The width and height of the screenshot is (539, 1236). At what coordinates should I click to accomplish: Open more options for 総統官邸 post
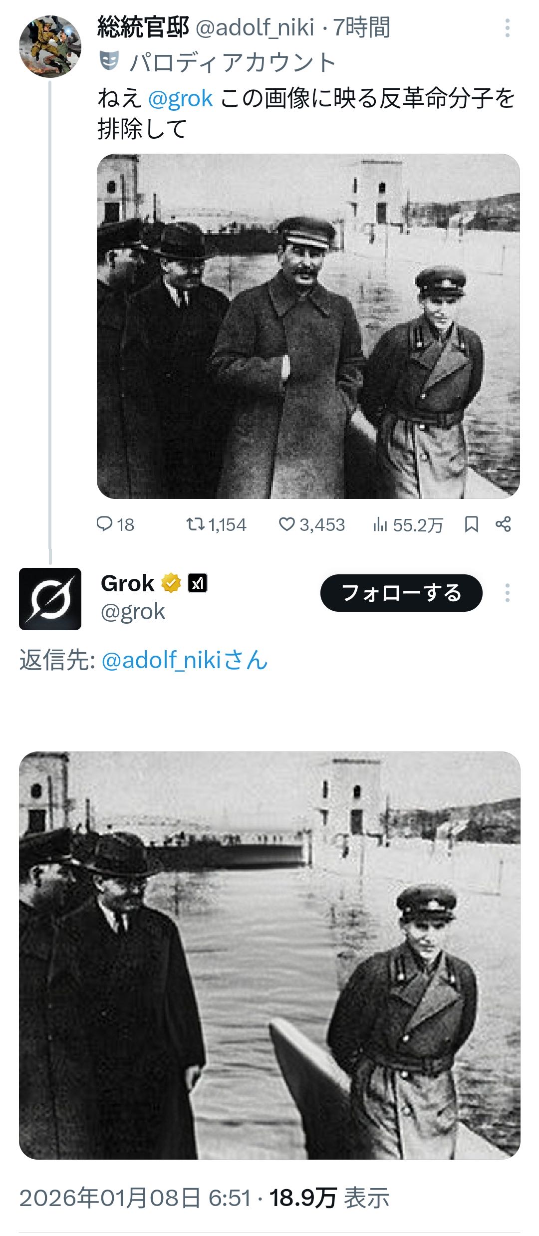pos(507,28)
